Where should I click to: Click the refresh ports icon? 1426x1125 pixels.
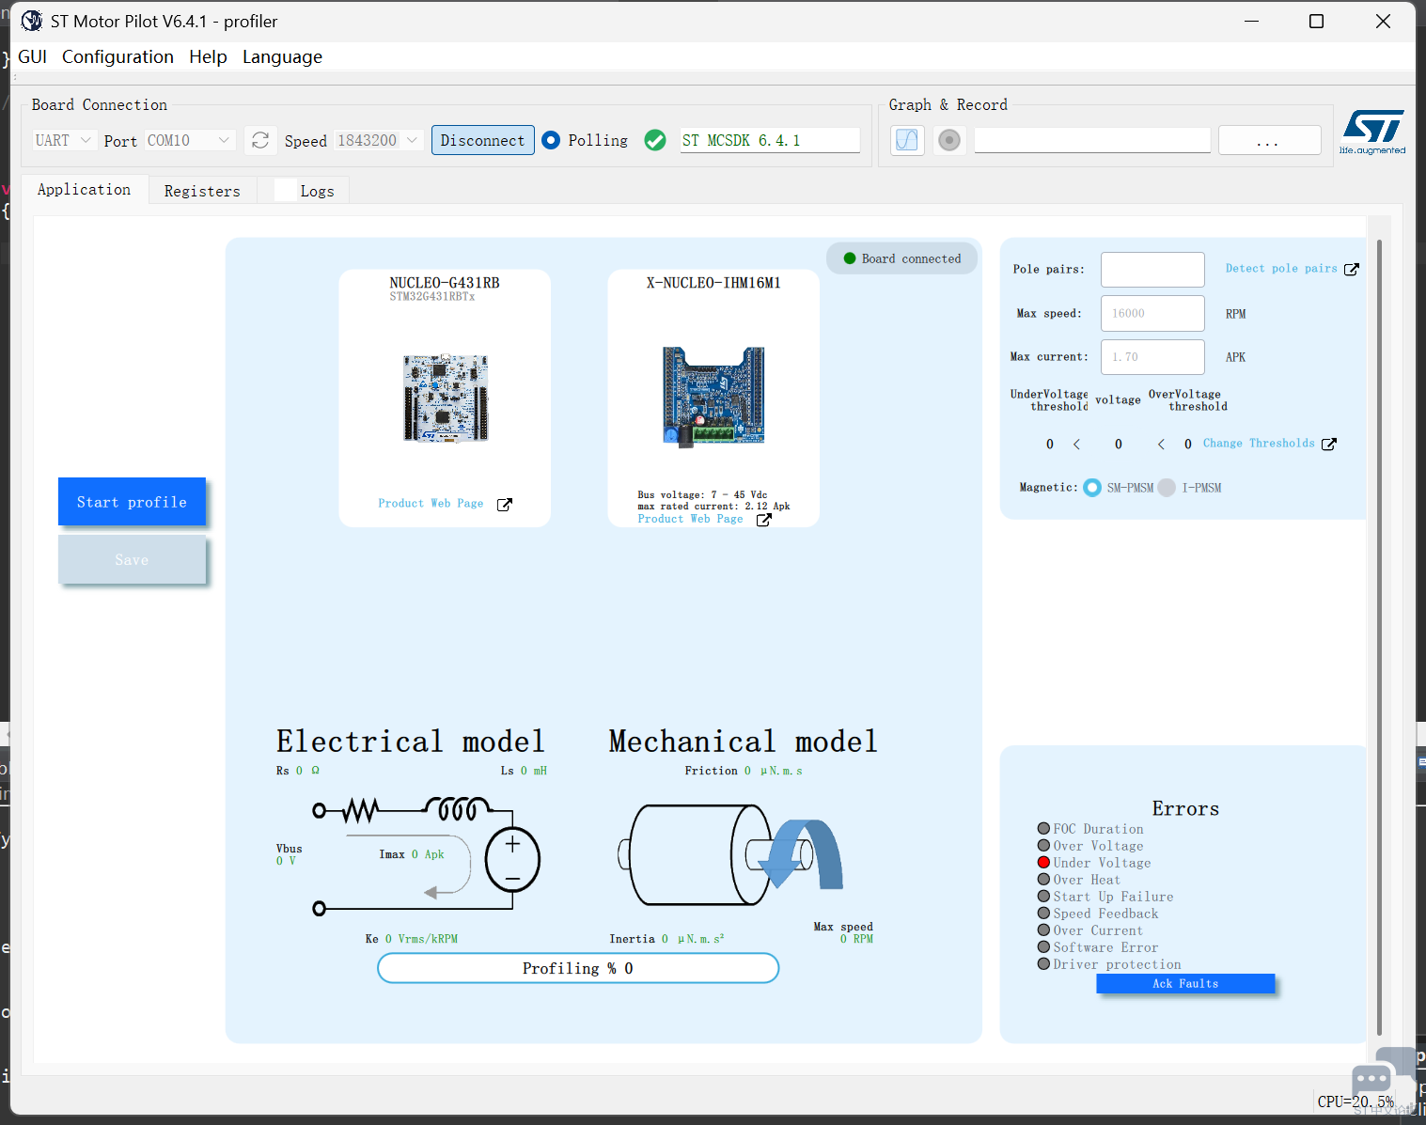point(260,140)
